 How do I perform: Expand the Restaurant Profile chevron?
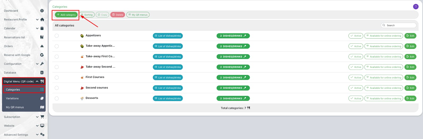[37, 20]
